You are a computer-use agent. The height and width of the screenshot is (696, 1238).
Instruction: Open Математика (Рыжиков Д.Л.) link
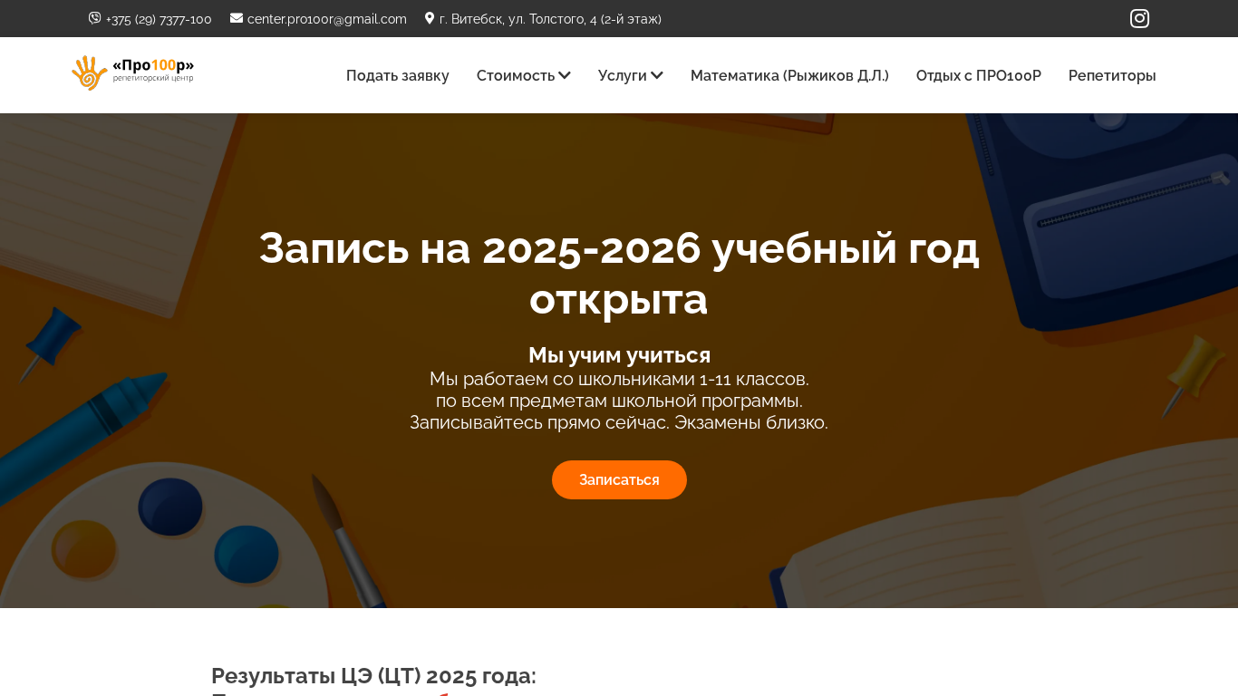[789, 75]
